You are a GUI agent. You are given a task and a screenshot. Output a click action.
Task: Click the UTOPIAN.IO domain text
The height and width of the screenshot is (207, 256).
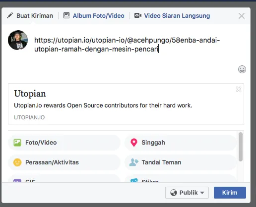[29, 117]
